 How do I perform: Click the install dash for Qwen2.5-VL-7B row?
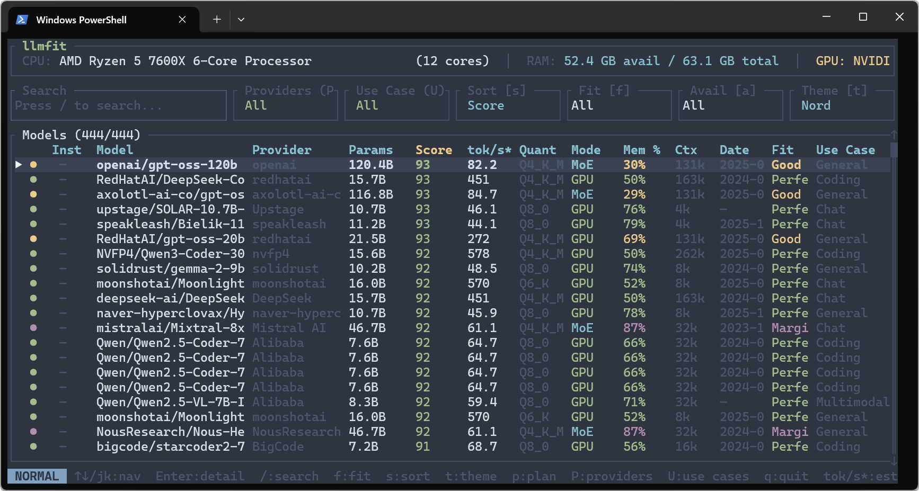(x=63, y=402)
